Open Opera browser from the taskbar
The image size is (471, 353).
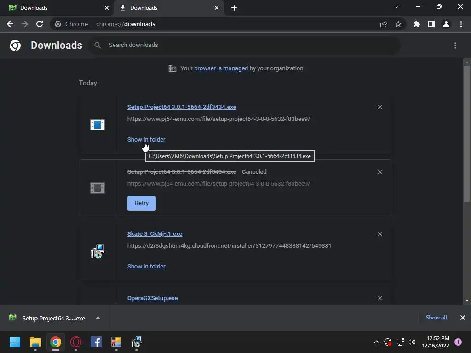pyautogui.click(x=76, y=342)
